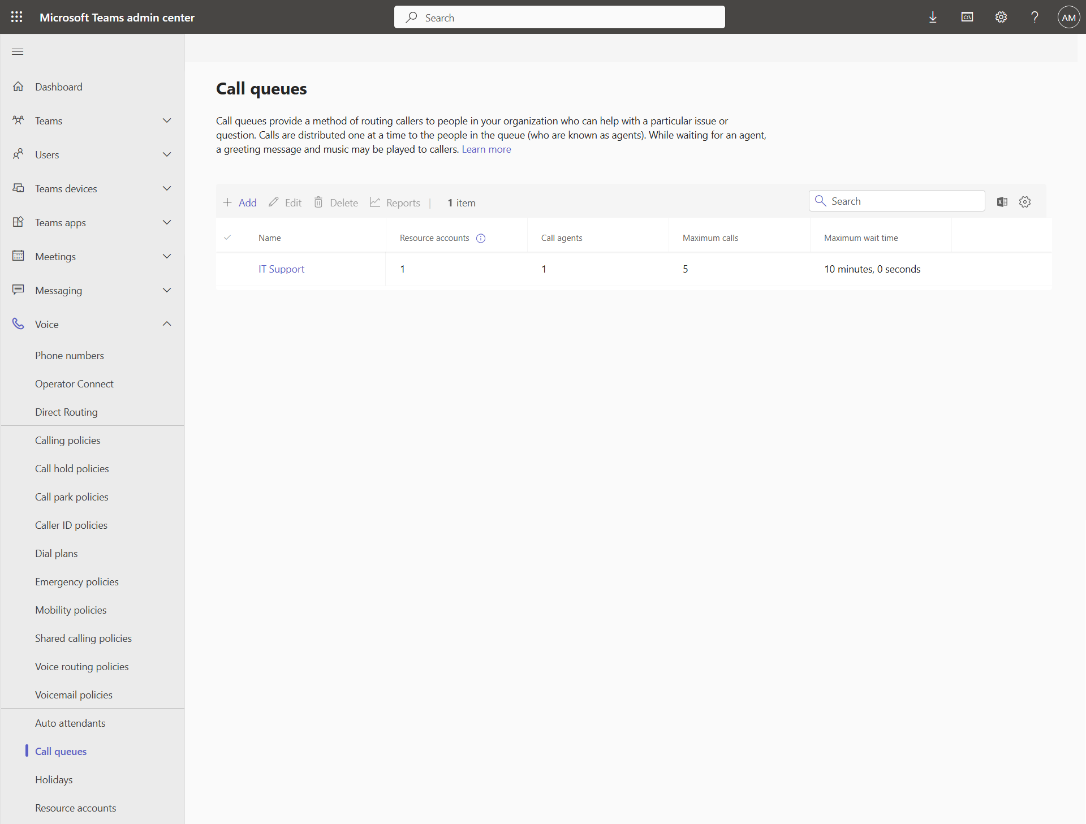
Task: Open the Cloud Shell icon in header
Action: pyautogui.click(x=967, y=17)
